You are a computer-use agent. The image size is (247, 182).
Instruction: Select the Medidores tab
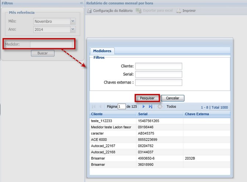click(102, 51)
